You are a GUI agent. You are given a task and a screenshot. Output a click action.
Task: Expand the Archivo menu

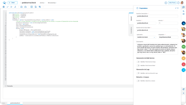coord(42,3)
